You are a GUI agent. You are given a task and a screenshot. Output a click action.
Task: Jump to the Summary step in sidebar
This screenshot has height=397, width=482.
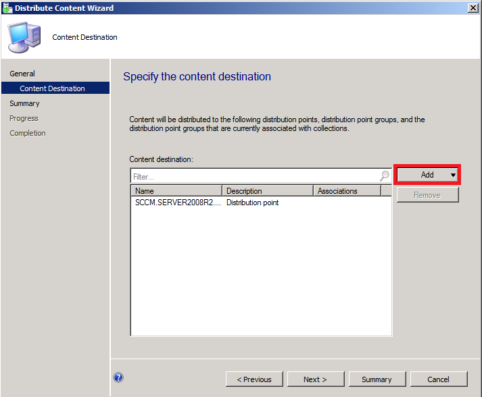coord(24,103)
